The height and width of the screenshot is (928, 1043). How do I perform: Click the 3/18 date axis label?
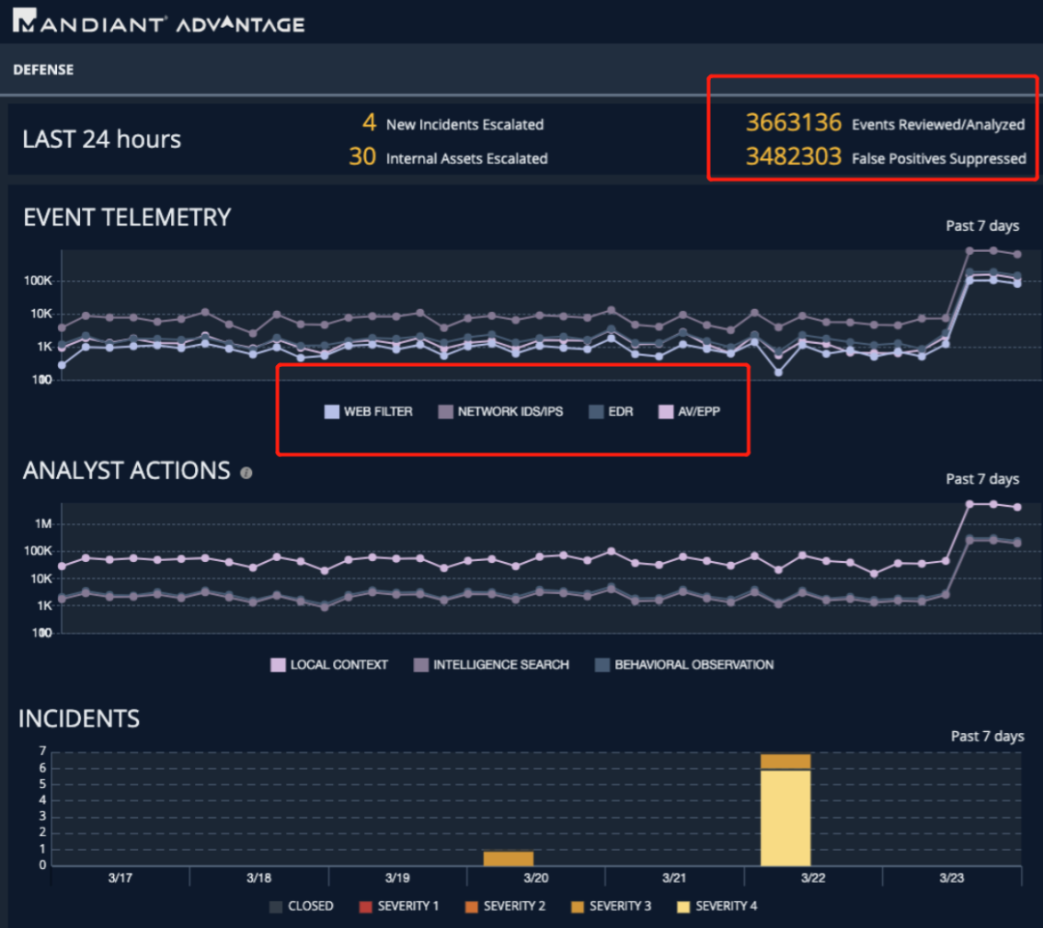[x=259, y=878]
